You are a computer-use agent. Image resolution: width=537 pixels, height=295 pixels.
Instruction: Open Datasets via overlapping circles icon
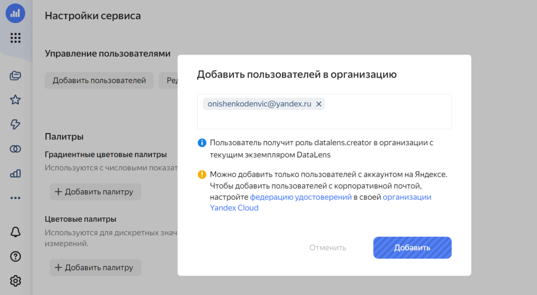15,149
